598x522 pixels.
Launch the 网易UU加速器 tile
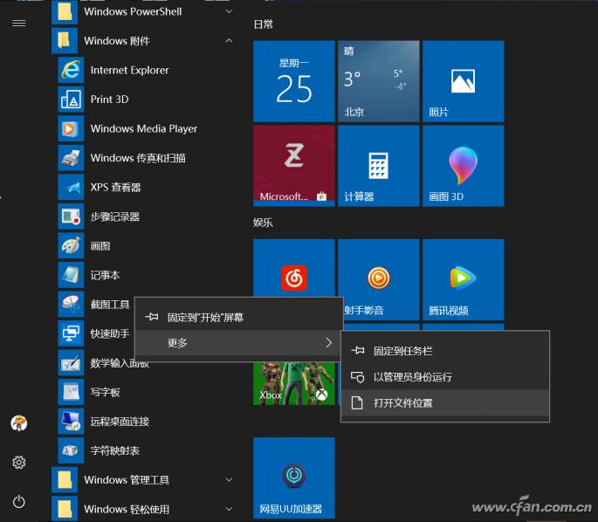[x=294, y=477]
